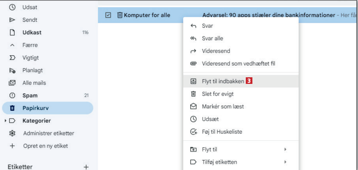Click the Udsæt clock icon in menu
Image resolution: width=358 pixels, height=170 pixels.
[193, 119]
